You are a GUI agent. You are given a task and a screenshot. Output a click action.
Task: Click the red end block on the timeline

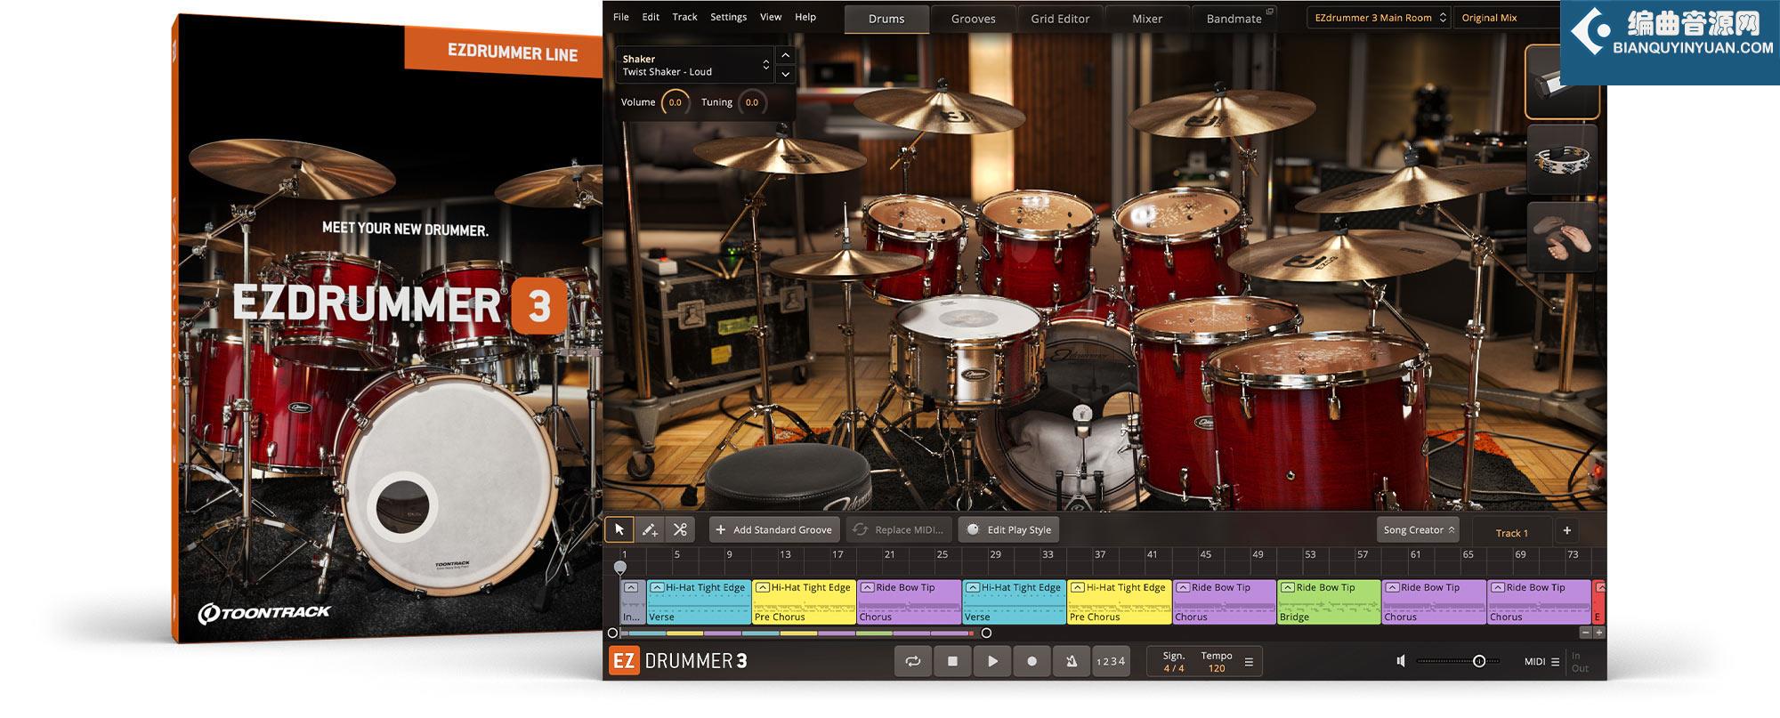(x=1598, y=601)
